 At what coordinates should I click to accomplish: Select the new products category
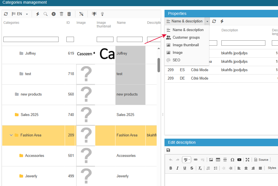(31, 94)
